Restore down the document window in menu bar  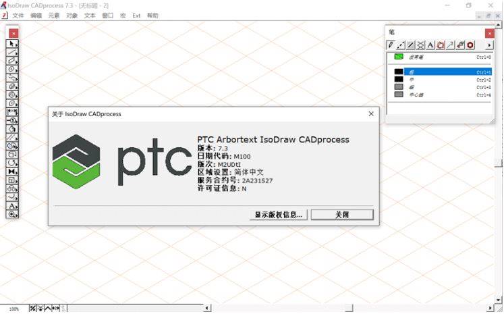[x=488, y=16]
